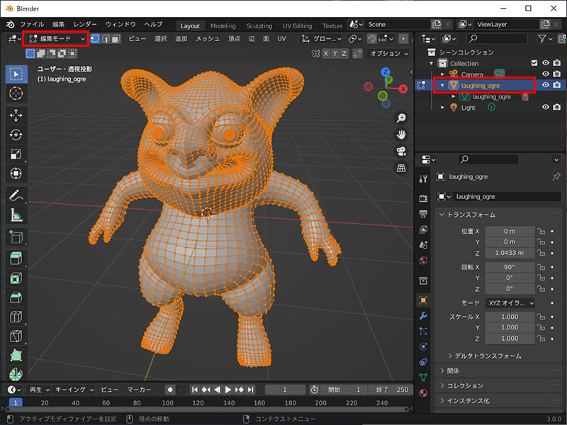Open the Modifier properties wrench tab
Screen dimensions: 567x425
(x=423, y=316)
